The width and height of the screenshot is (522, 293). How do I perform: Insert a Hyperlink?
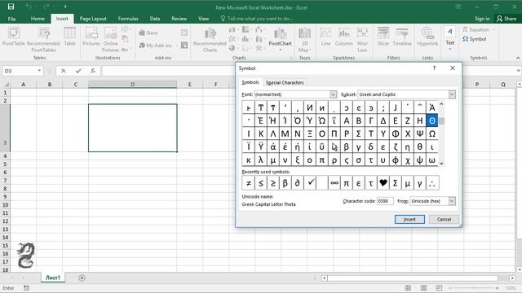(x=427, y=37)
